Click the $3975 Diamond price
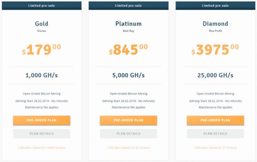The width and height of the screenshot is (257, 162). (x=215, y=49)
